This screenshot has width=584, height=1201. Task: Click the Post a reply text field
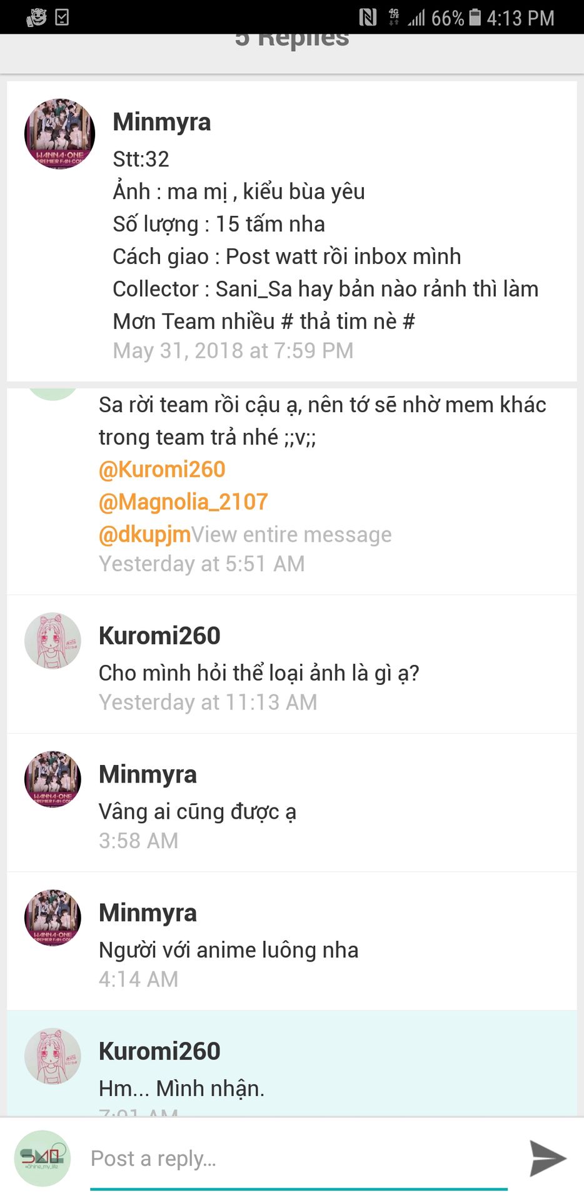(298, 1158)
